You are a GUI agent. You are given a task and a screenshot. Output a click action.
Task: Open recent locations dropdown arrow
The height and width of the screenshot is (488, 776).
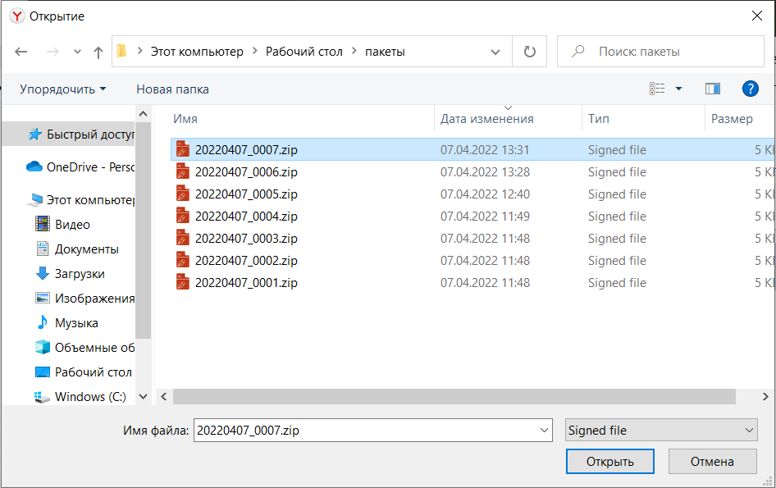77,52
